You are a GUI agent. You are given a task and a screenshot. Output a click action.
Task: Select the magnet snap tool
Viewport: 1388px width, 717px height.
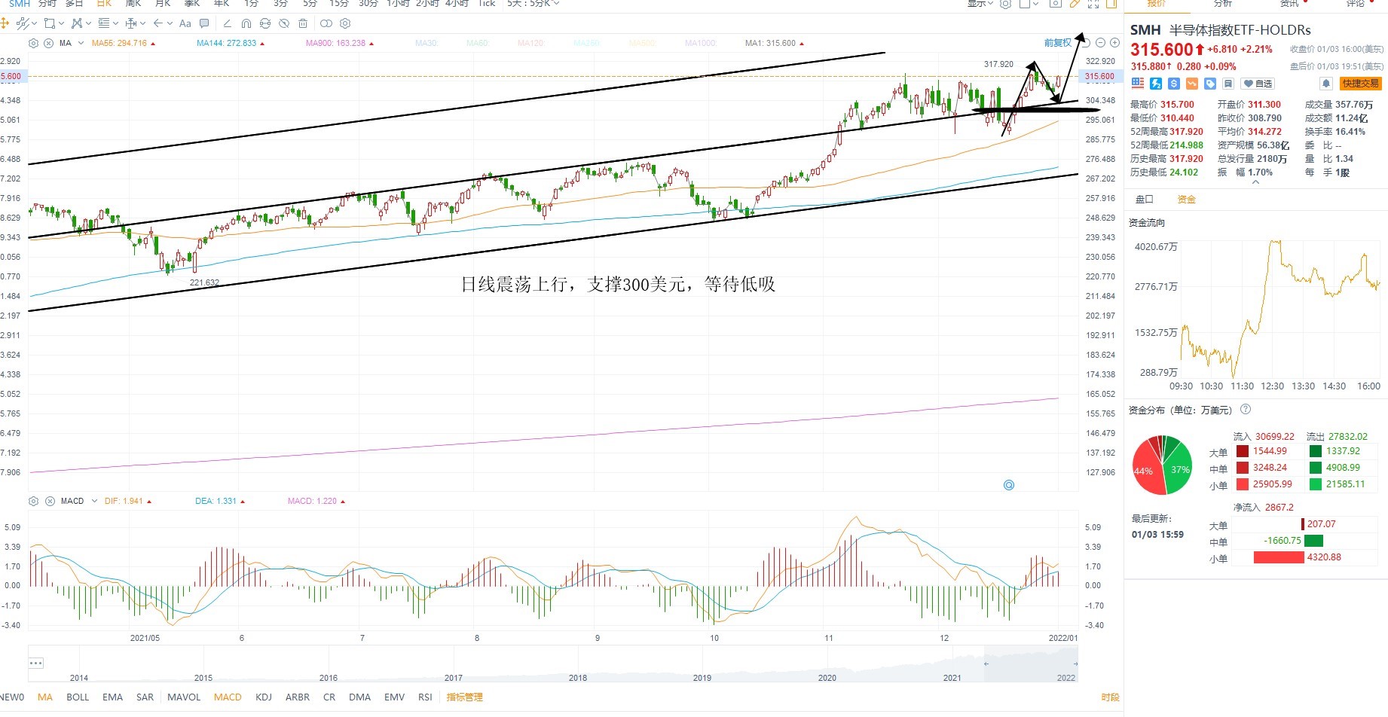pos(246,23)
